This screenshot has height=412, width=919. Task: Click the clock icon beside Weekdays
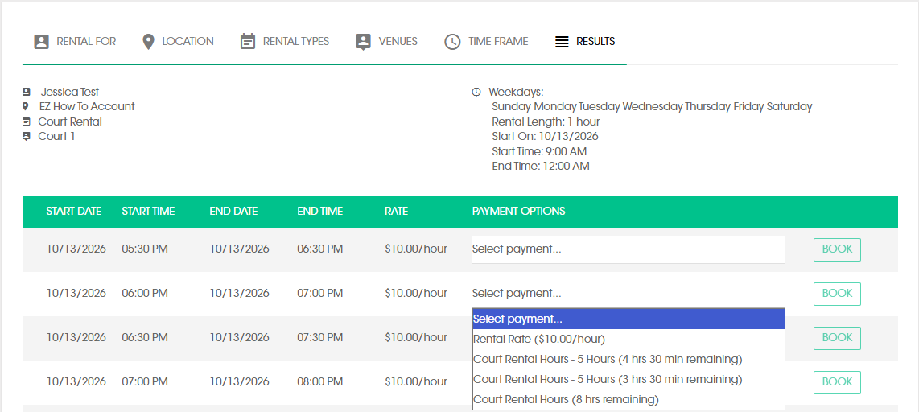(x=476, y=92)
